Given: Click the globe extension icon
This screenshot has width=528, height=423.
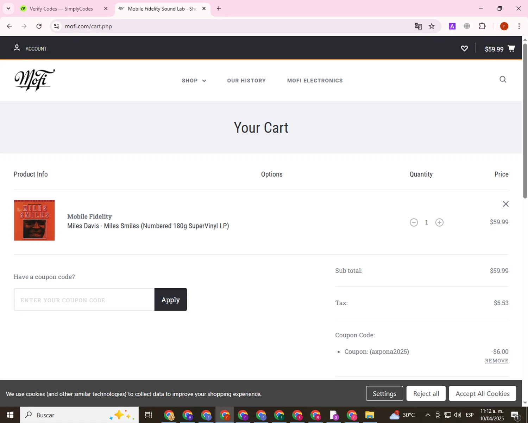Looking at the screenshot, I should pyautogui.click(x=467, y=26).
